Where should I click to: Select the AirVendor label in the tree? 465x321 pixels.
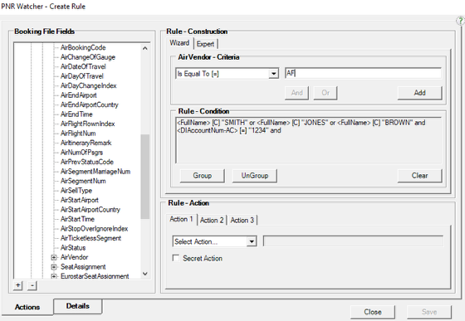[x=74, y=257]
